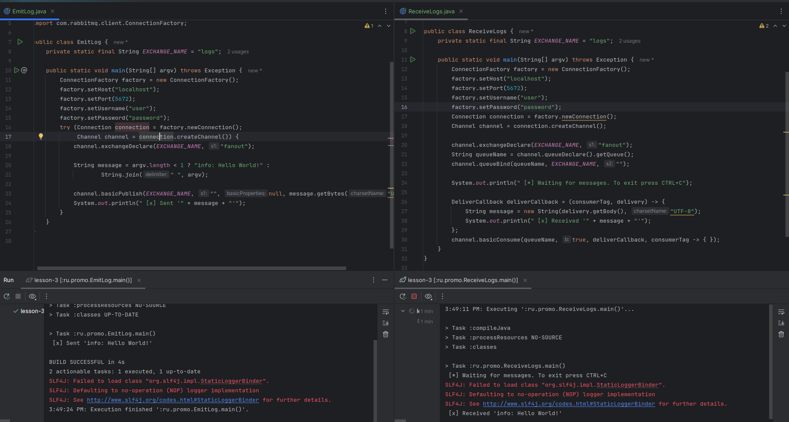Click StaticLoggerBinder class reference in EmitLog console
Screen dimensions: 789x422
click(x=232, y=381)
